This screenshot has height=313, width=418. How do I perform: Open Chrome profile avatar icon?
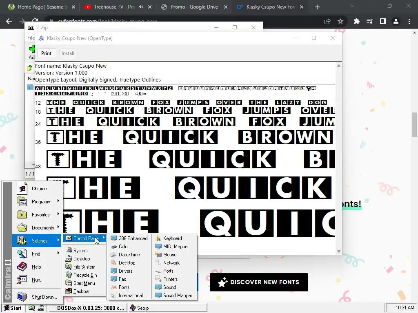[x=396, y=21]
